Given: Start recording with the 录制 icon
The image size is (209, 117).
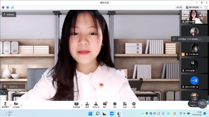Looking at the screenshot, I should point(115,105).
